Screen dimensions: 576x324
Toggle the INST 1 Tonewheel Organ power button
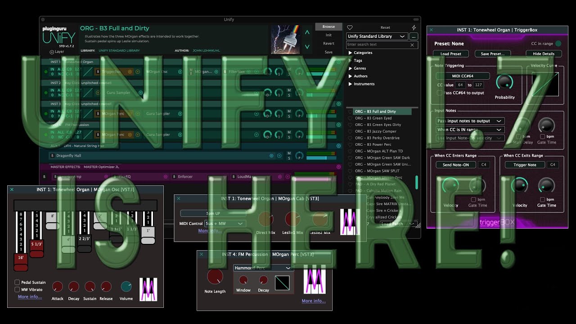click(x=46, y=72)
